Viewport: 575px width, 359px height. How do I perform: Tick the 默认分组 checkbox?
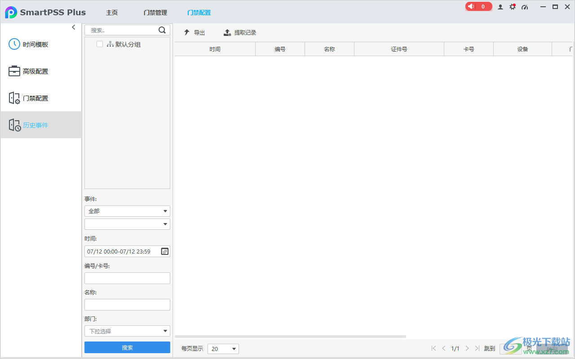(x=100, y=44)
